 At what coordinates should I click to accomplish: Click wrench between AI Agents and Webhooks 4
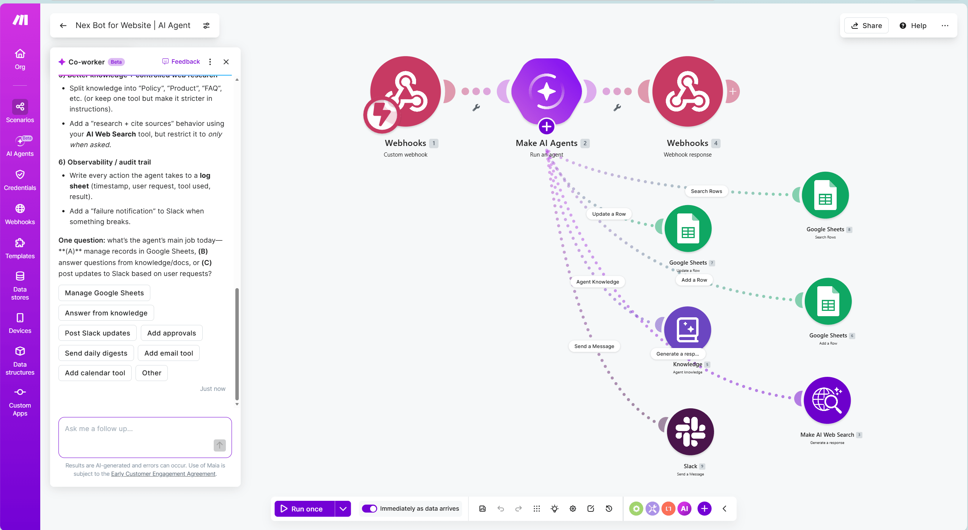(617, 108)
